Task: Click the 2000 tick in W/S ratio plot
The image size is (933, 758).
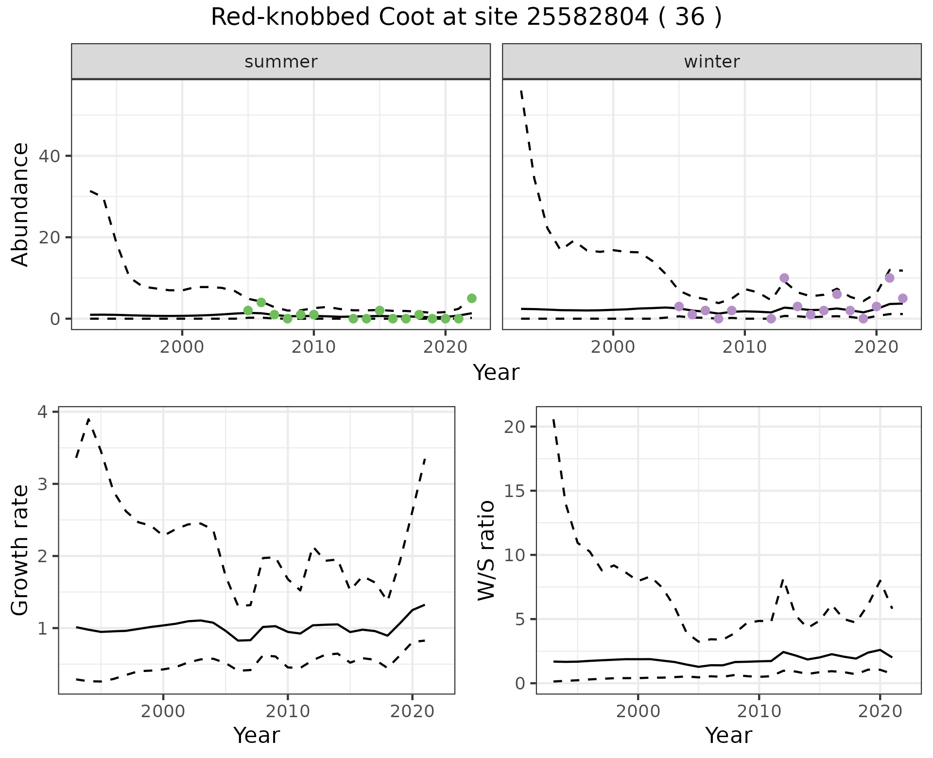Action: coord(638,711)
